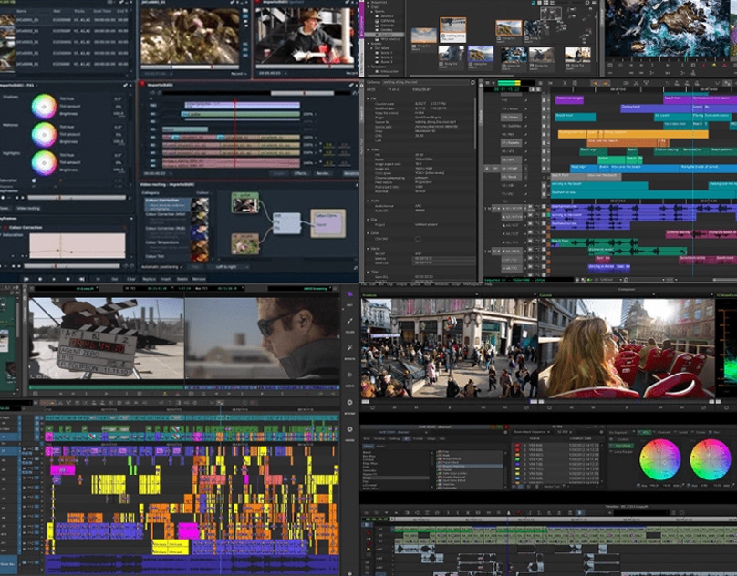Click the play button in the Lightworks bottom transport bar
This screenshot has width=737, height=576.
pos(55,279)
